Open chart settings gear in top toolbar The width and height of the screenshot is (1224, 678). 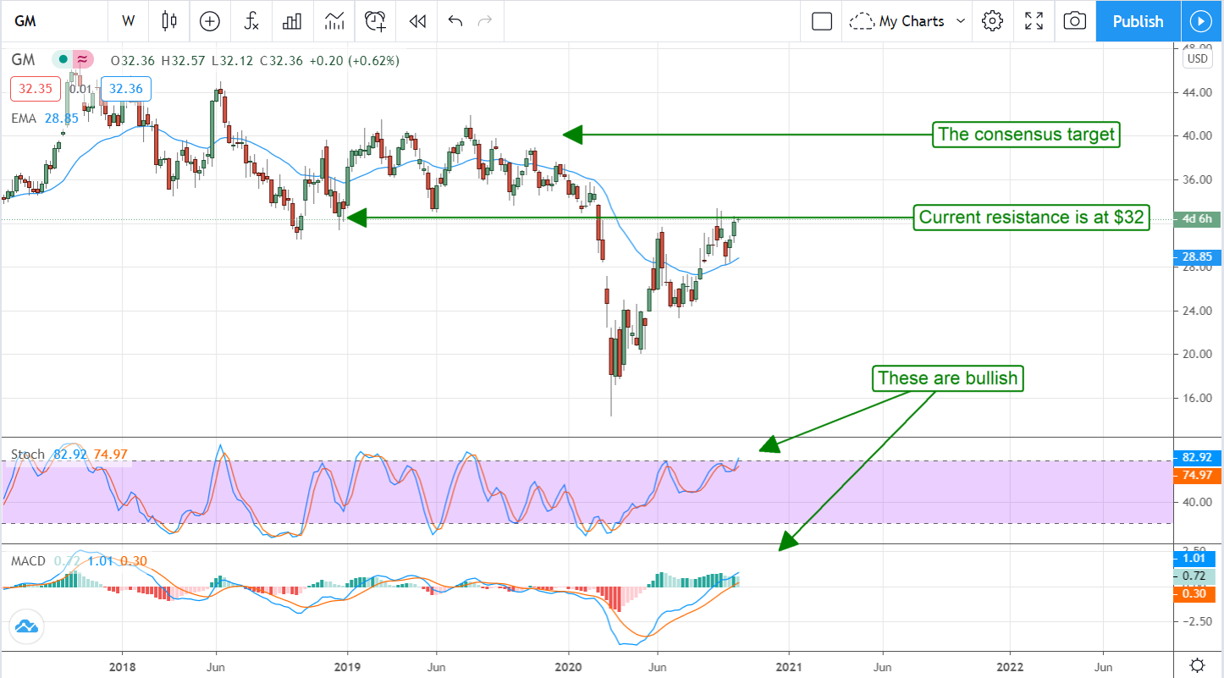[x=992, y=21]
